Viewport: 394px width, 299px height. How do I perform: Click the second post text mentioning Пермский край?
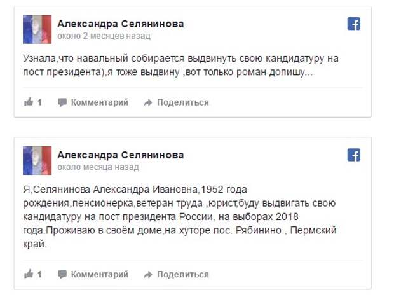[180, 217]
